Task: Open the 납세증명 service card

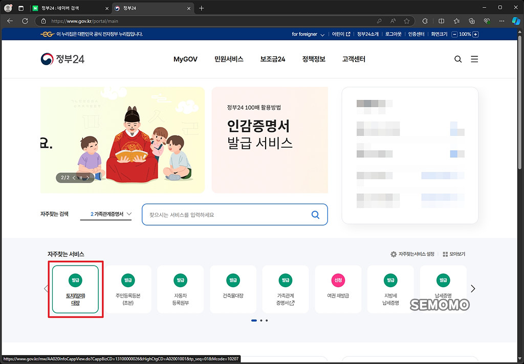Action: (443, 289)
